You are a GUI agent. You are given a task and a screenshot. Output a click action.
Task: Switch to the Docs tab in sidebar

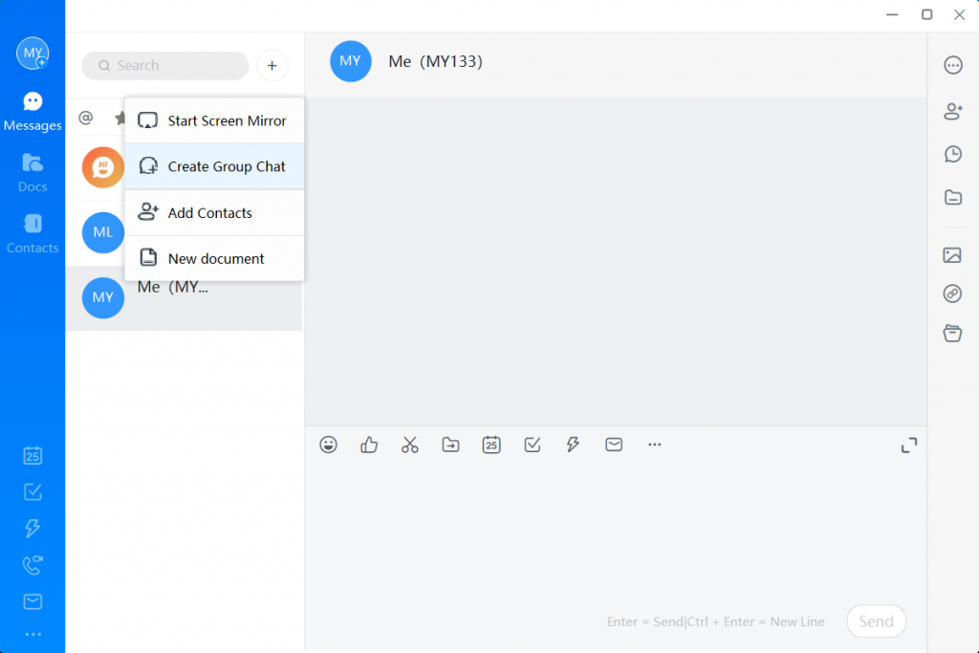point(33,172)
